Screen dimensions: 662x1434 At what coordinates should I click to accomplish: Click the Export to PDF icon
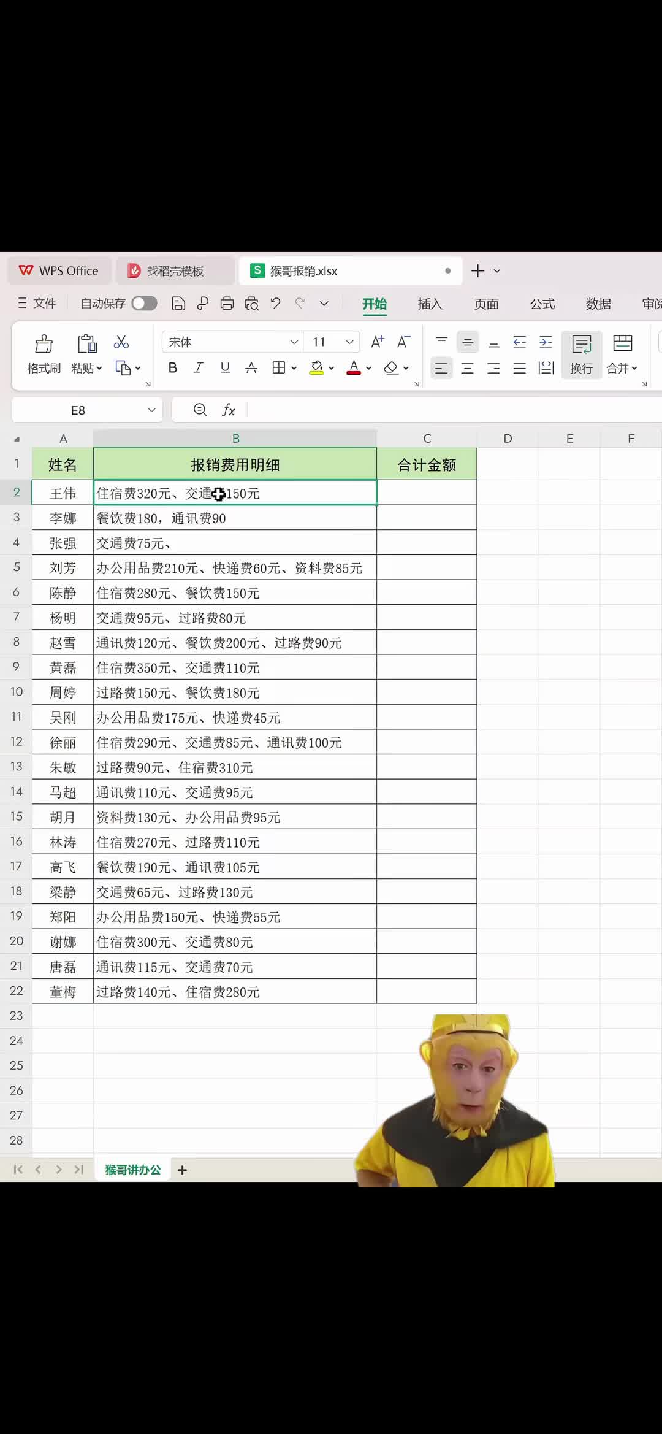click(x=203, y=303)
